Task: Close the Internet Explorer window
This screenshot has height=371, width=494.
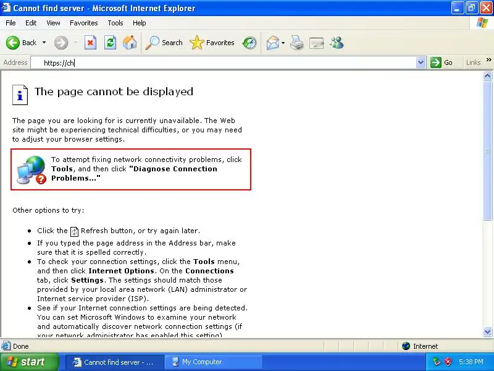Action: tap(486, 8)
